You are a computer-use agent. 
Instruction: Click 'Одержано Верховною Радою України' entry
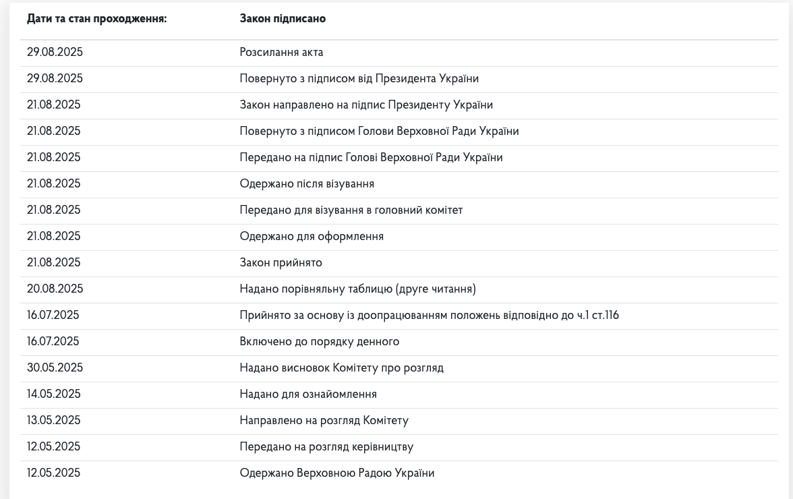click(336, 473)
